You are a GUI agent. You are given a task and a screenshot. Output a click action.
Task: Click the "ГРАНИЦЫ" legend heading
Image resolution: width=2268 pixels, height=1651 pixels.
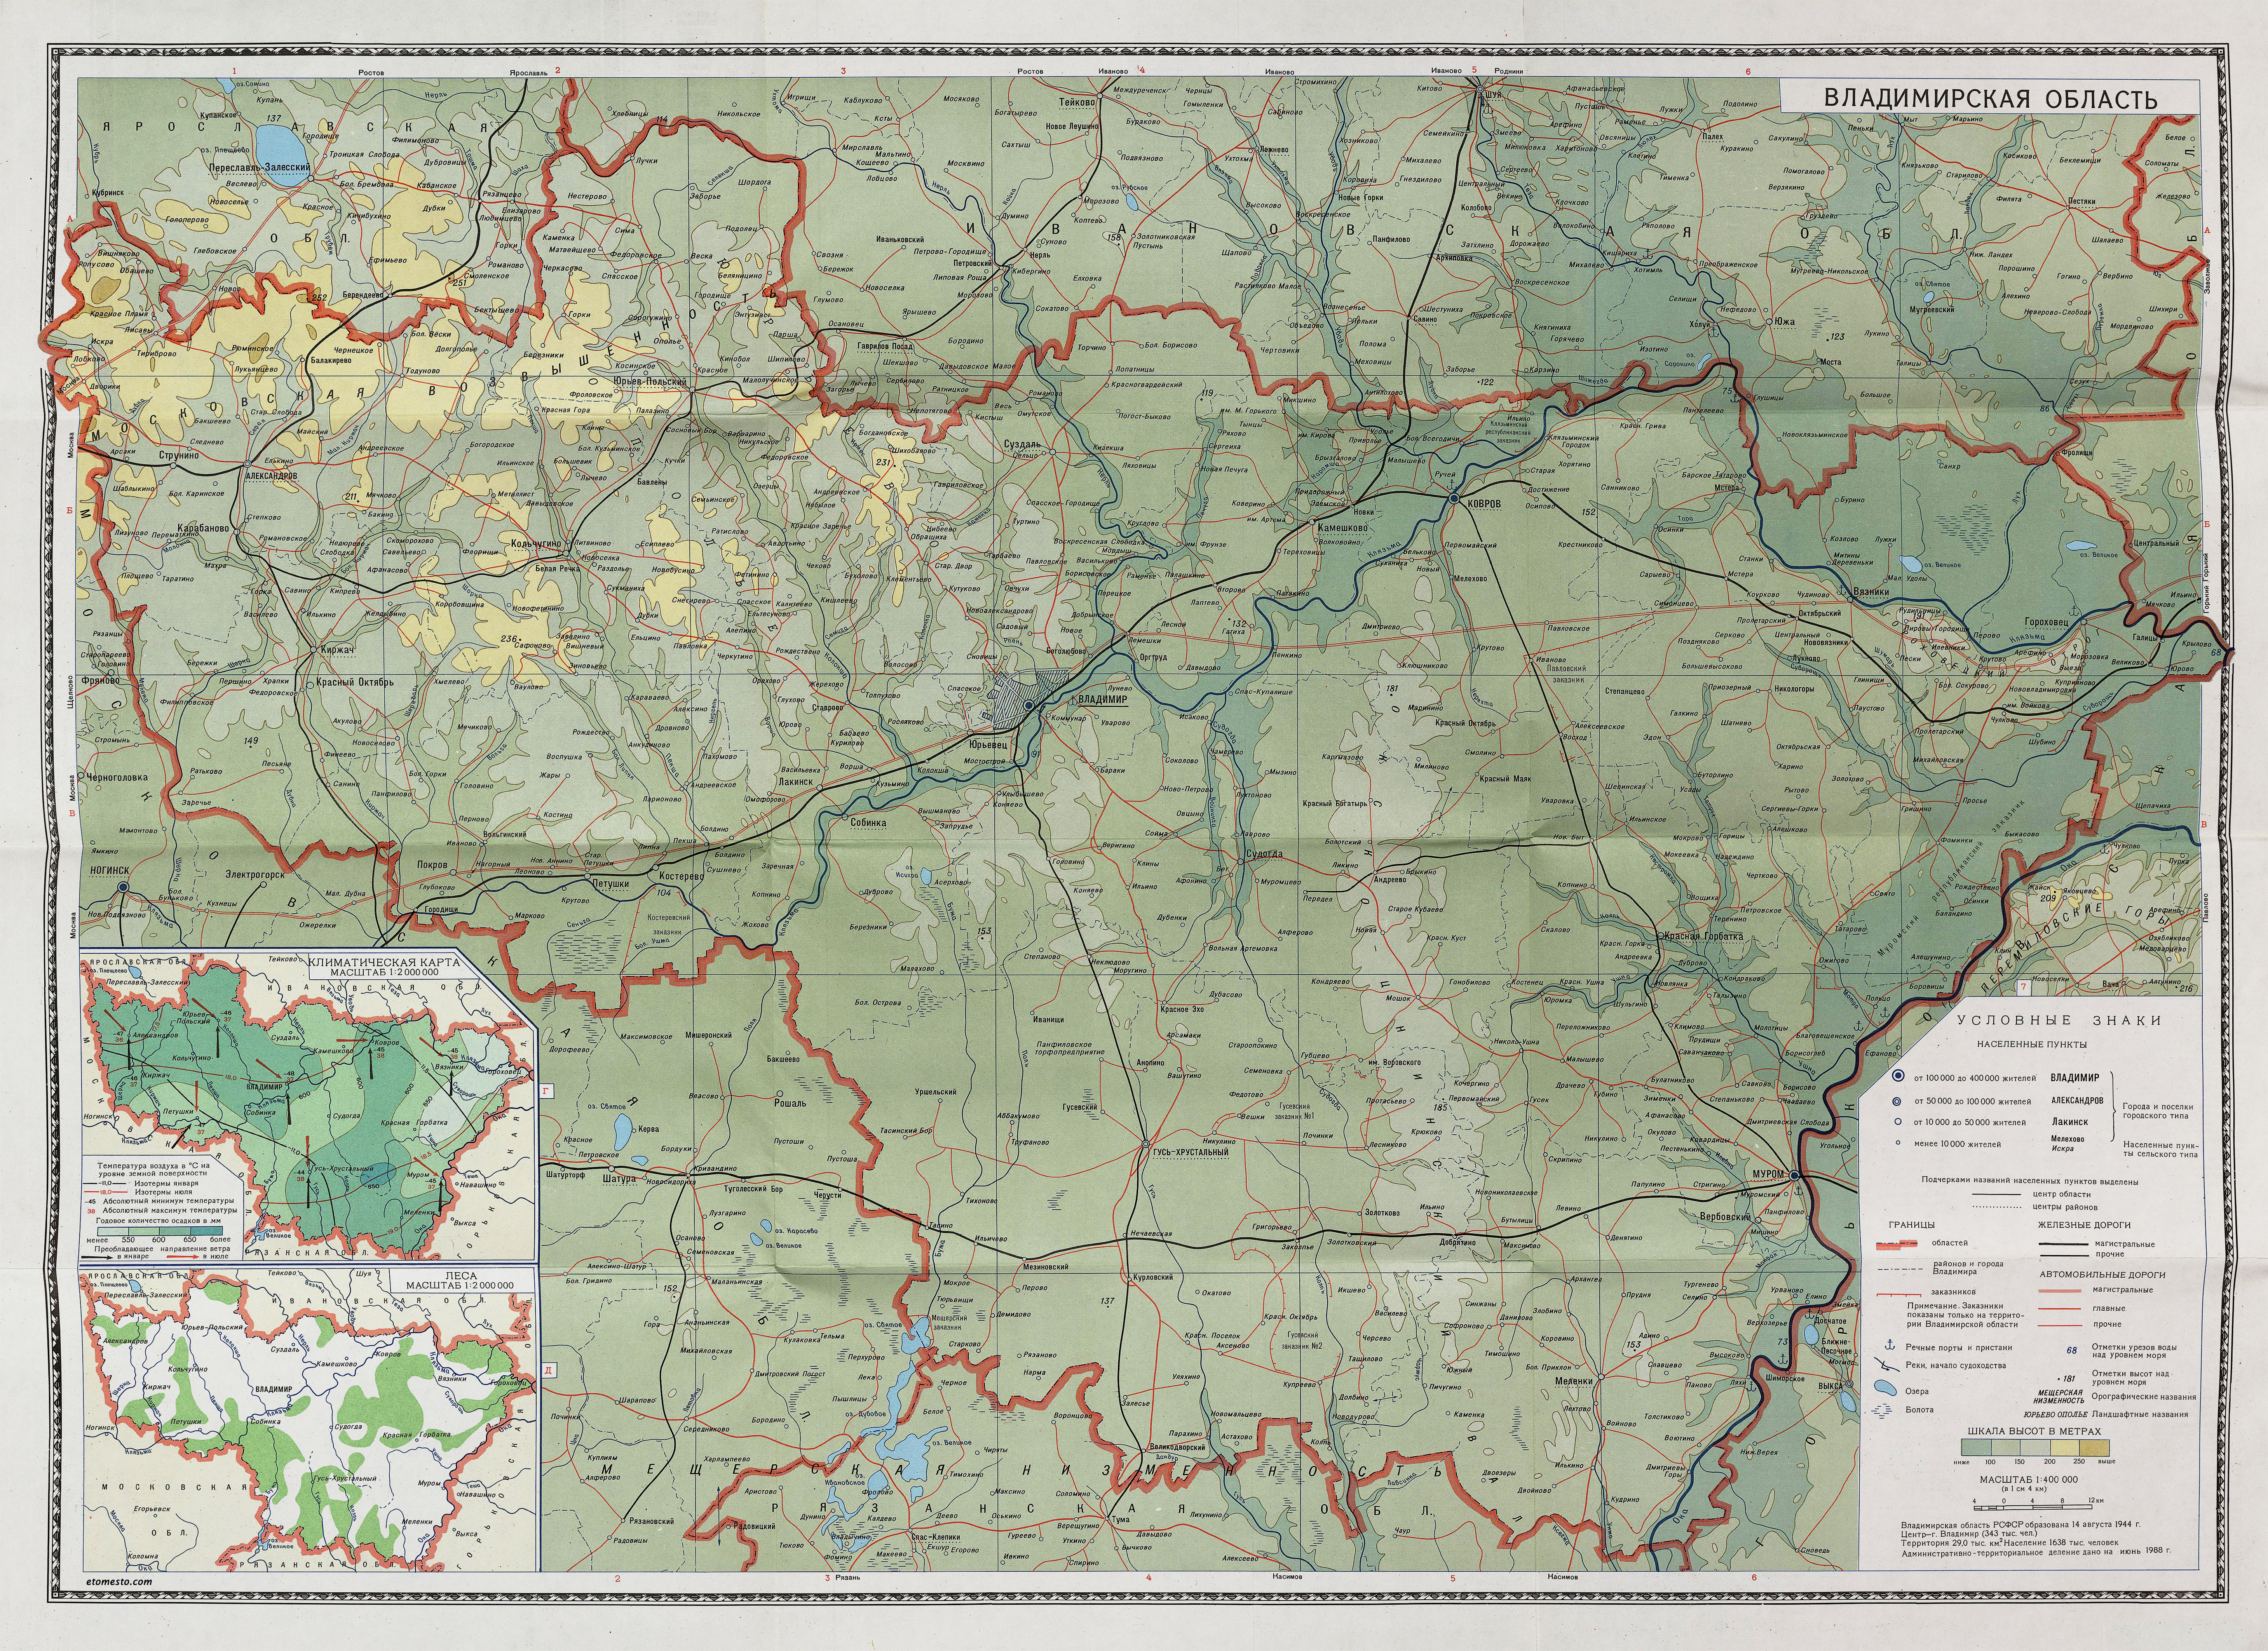pyautogui.click(x=1912, y=1225)
